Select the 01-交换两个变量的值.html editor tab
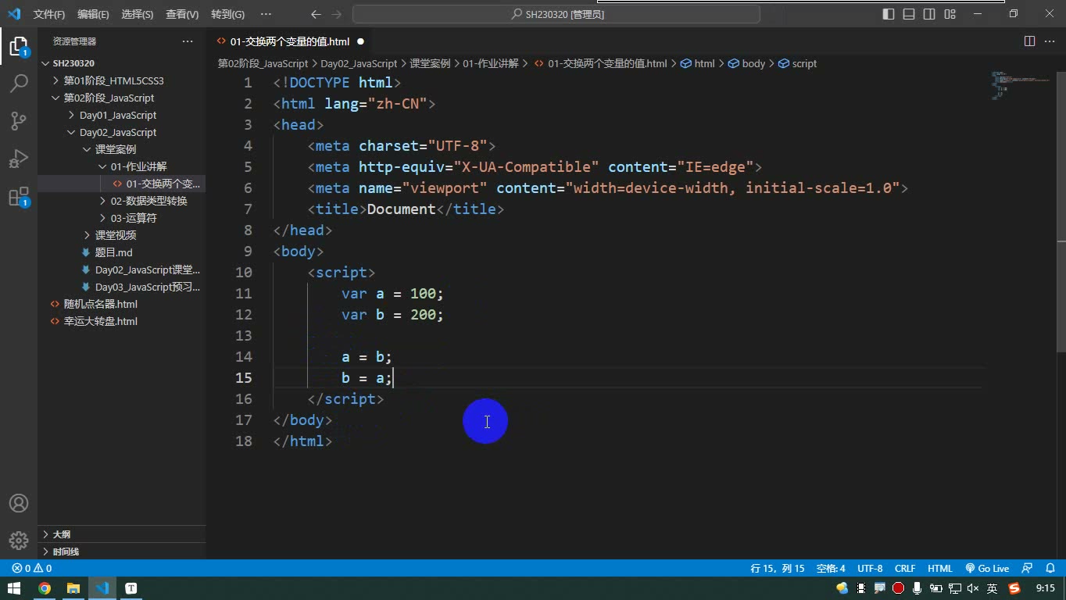1066x600 pixels. tap(290, 41)
